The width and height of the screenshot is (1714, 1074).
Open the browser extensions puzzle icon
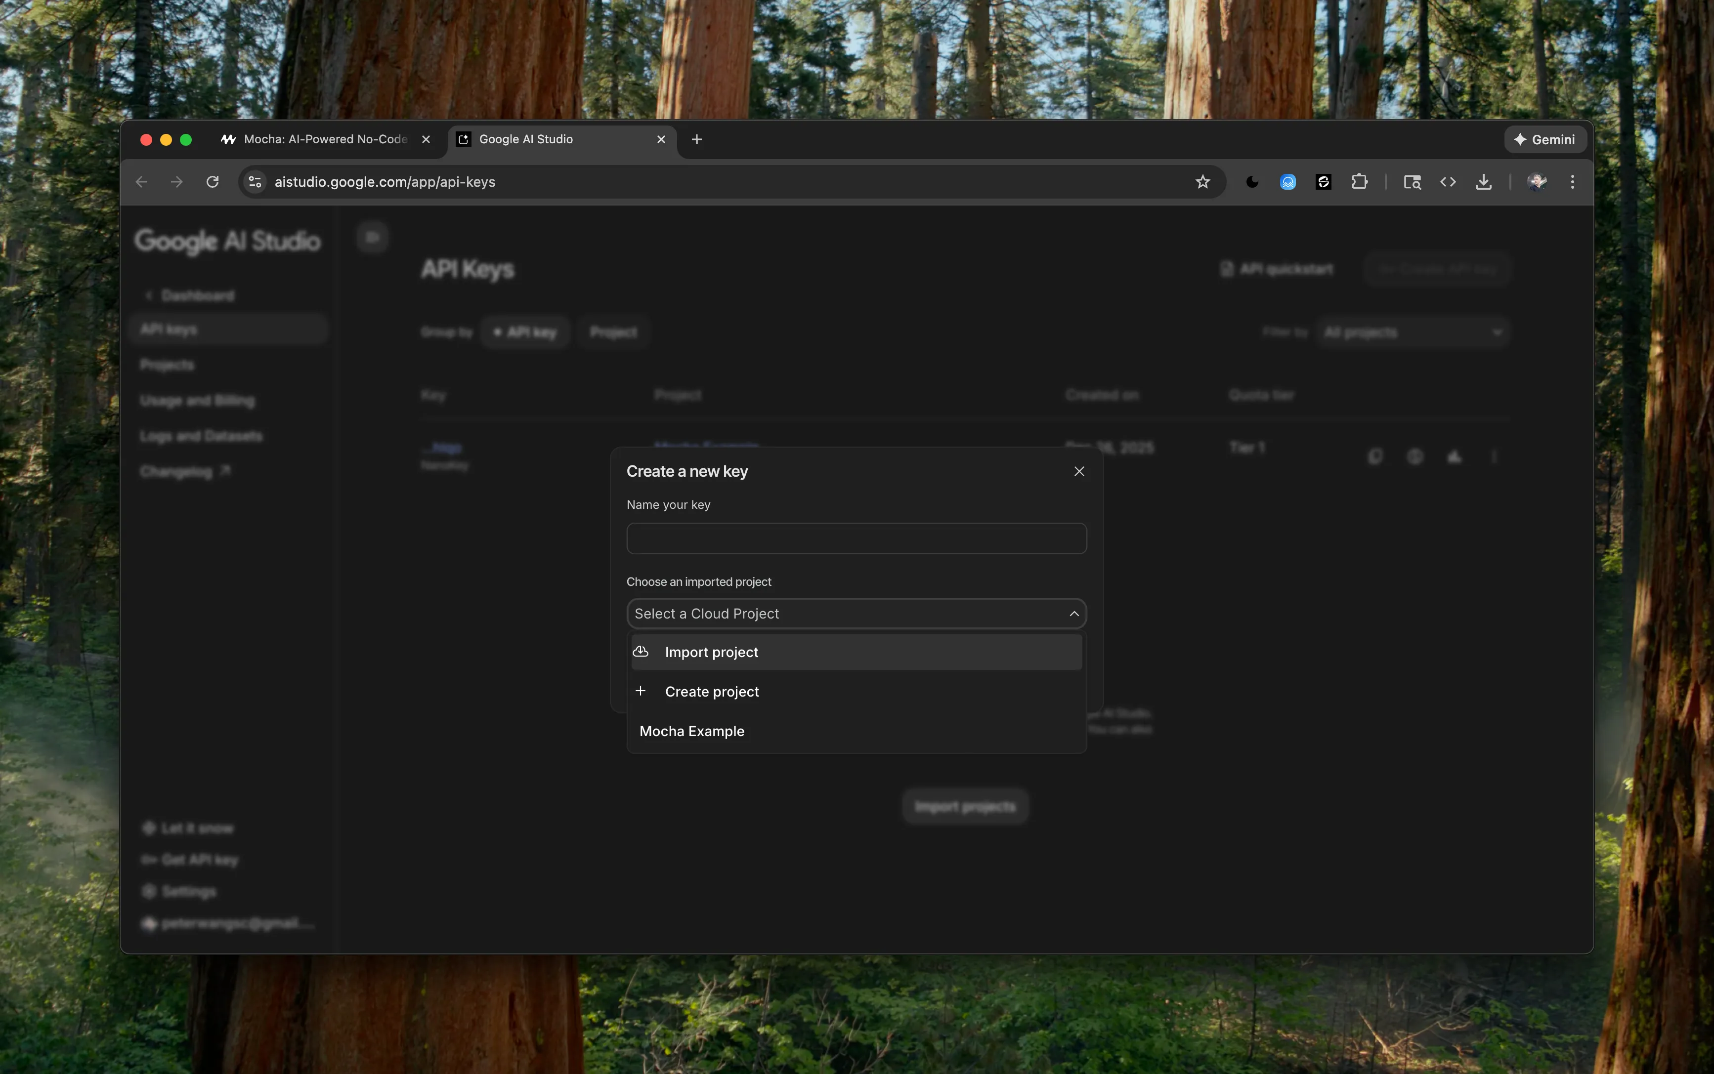[1359, 181]
